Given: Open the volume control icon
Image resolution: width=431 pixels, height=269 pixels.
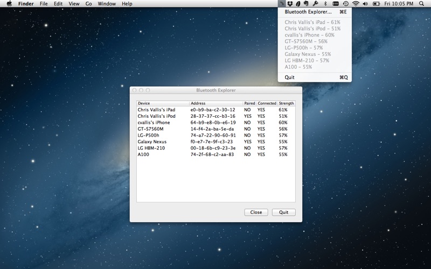Looking at the screenshot, I should click(365, 4).
